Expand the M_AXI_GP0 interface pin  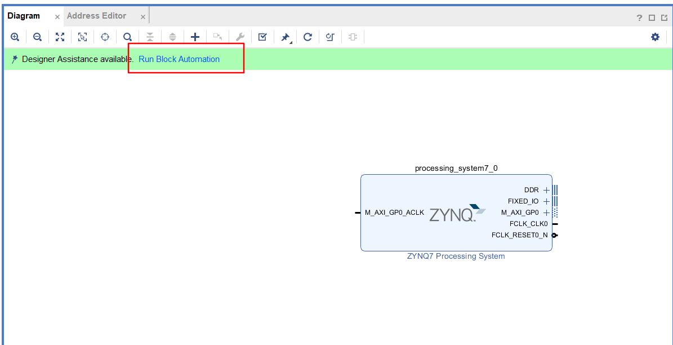pyautogui.click(x=545, y=213)
